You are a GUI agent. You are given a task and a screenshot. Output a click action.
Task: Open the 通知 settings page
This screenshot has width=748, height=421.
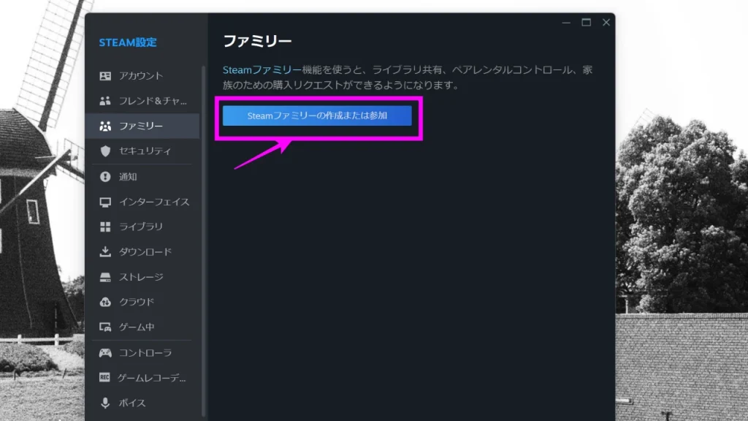(x=142, y=177)
